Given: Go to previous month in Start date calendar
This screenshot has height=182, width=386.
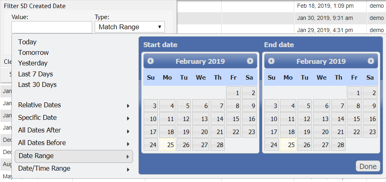Looking at the screenshot, I should (x=151, y=61).
